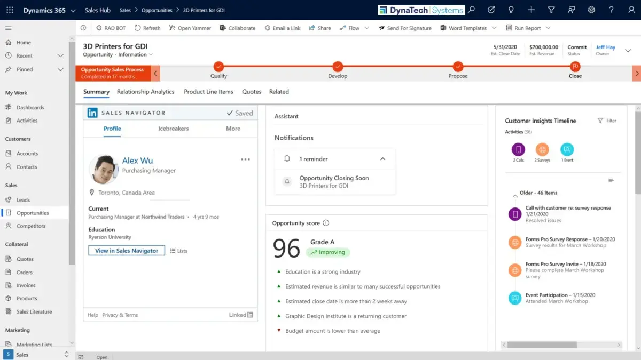
Task: Click the Lists link under profile
Action: [178, 251]
